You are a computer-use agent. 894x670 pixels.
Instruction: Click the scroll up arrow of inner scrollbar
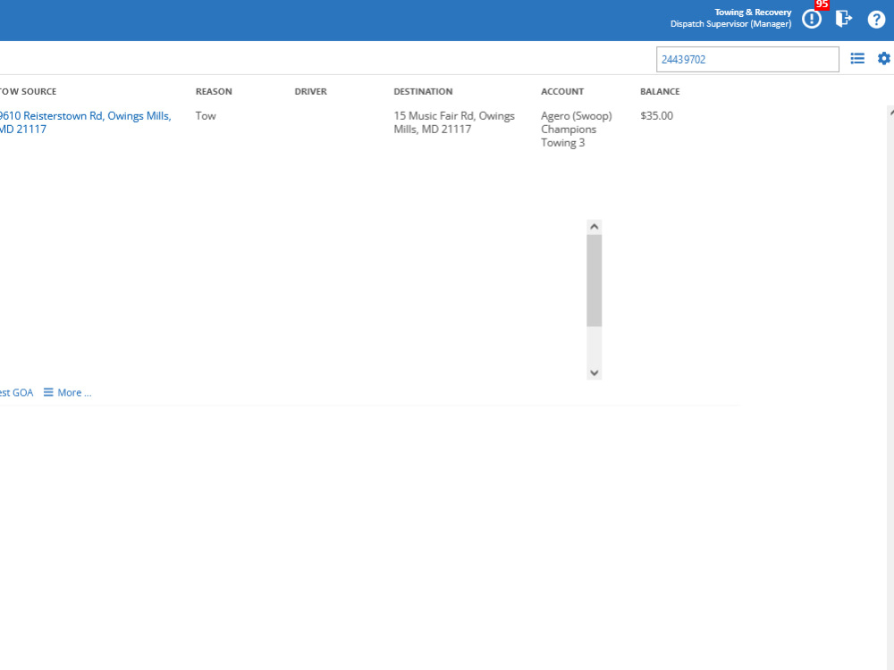[595, 227]
